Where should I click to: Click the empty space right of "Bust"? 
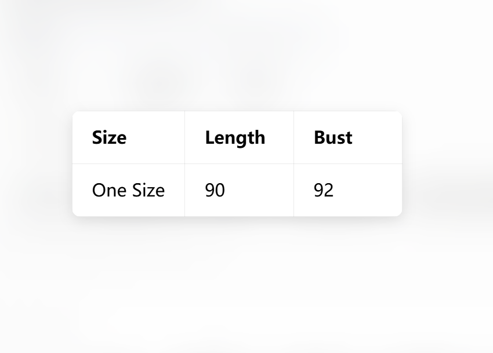[x=376, y=137]
